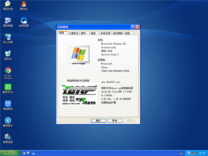Screen dimensions: 208x156
Task: Click the 网上邻居 desktop icon
Action: coord(8,39)
